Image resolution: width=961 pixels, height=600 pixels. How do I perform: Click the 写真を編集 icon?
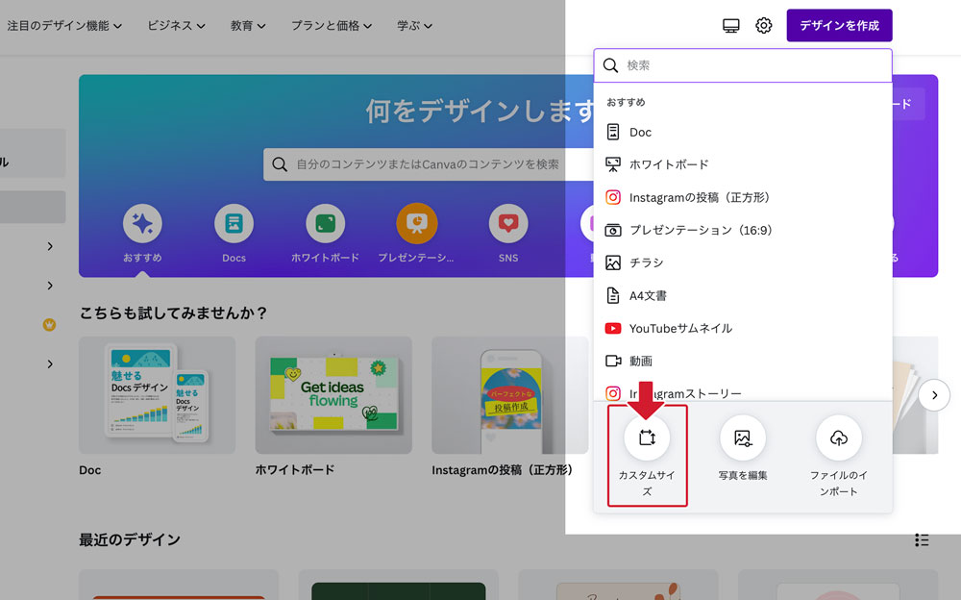click(743, 437)
